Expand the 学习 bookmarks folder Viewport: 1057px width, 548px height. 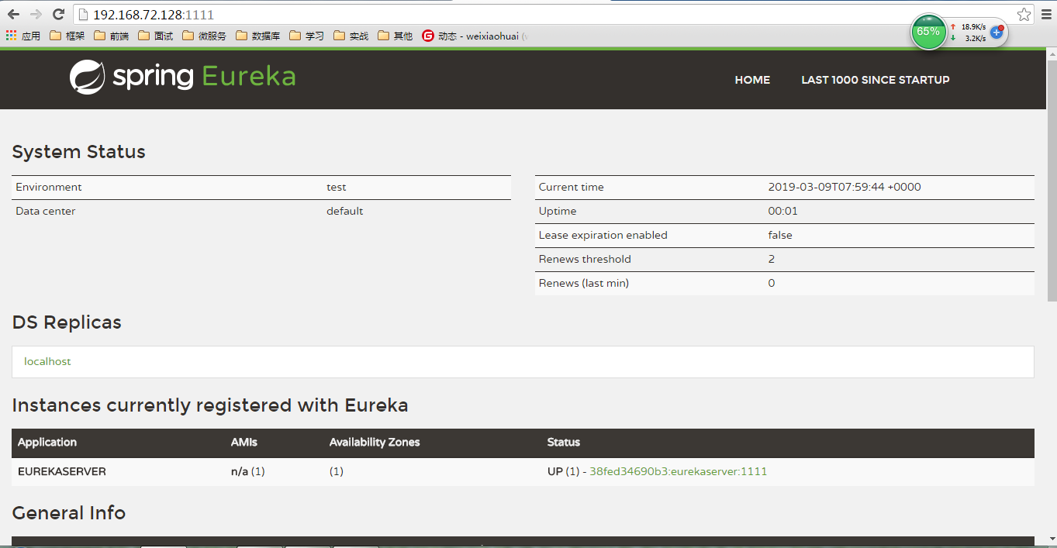[x=305, y=35]
